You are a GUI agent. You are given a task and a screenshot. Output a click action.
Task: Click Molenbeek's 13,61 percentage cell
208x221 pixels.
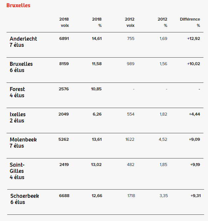pyautogui.click(x=96, y=139)
